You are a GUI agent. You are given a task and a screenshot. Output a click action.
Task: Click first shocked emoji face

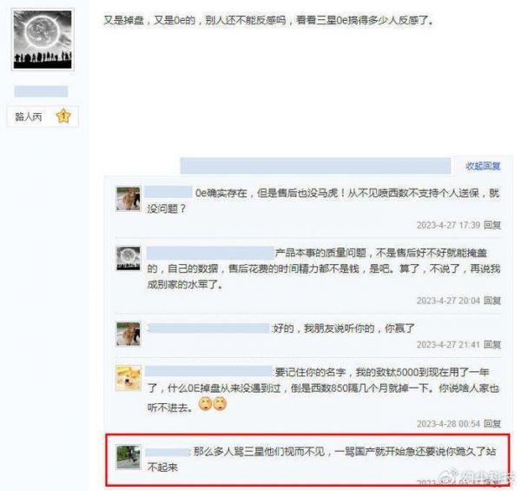click(x=205, y=404)
